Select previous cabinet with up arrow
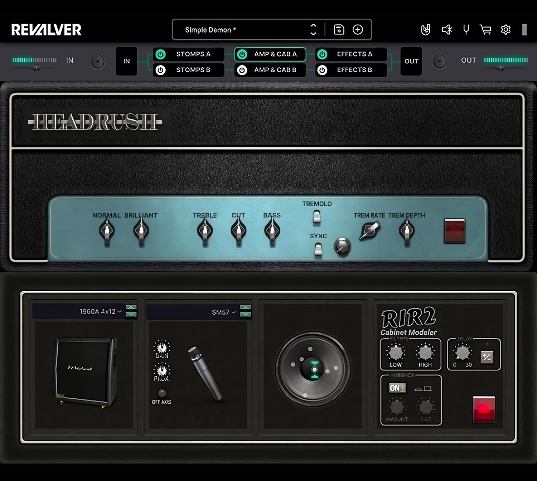 (131, 307)
